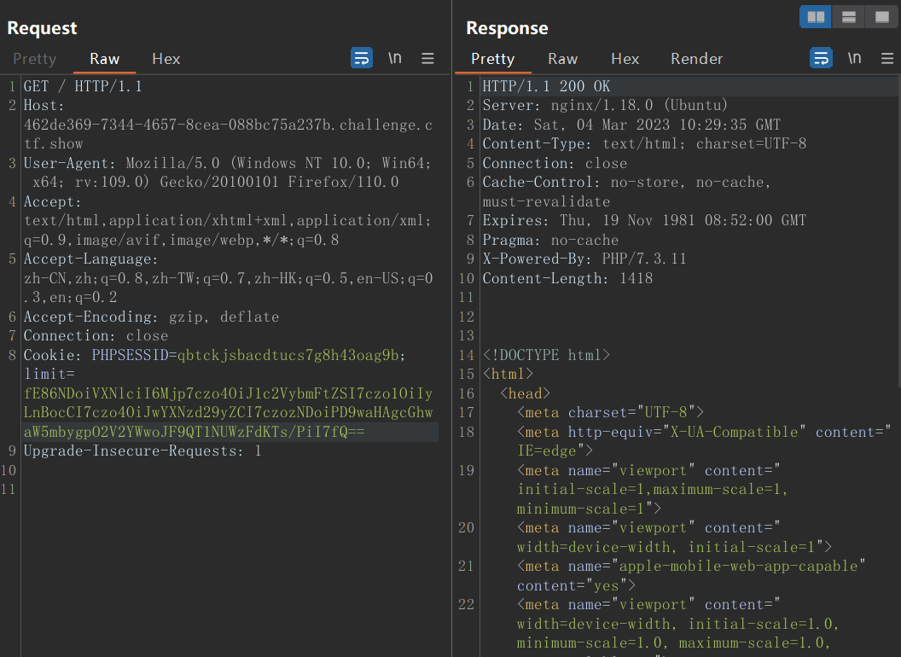Open the Response Hex tab
This screenshot has height=657, width=901.
pyautogui.click(x=625, y=59)
